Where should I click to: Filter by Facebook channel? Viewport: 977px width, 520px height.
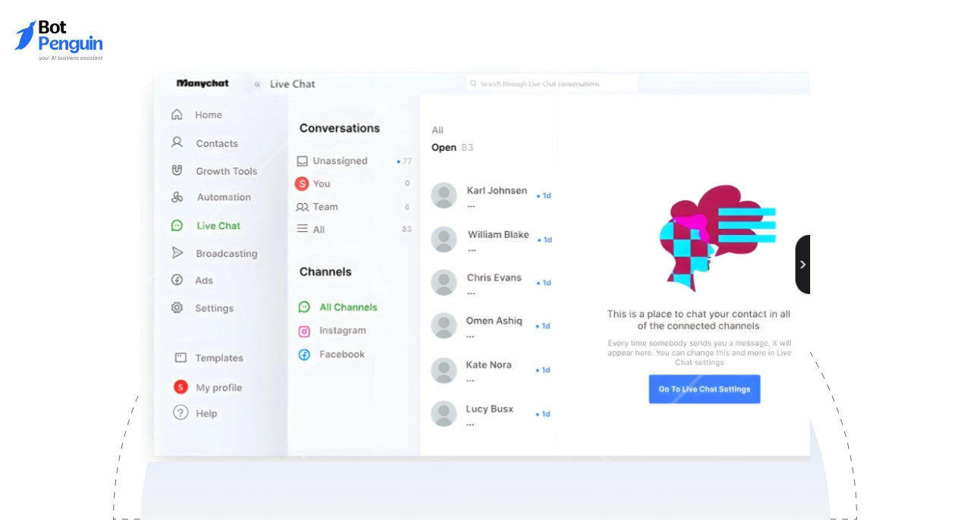click(341, 354)
